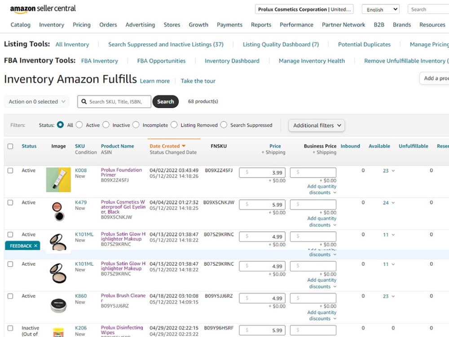Image resolution: width=449 pixels, height=337 pixels.
Task: Click the magnifier icon in SKU search box
Action: [x=84, y=102]
